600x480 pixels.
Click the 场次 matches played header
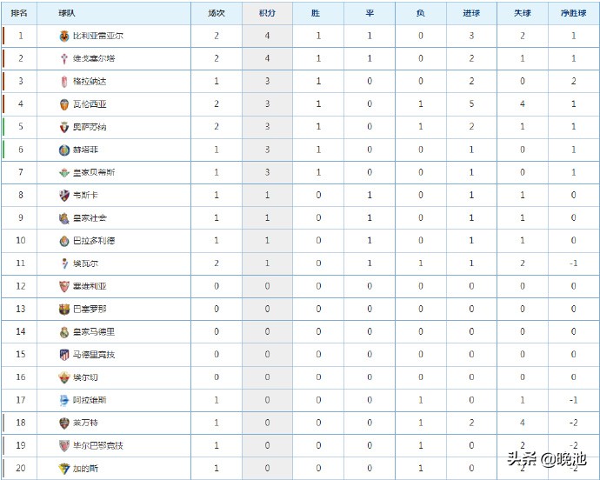217,13
